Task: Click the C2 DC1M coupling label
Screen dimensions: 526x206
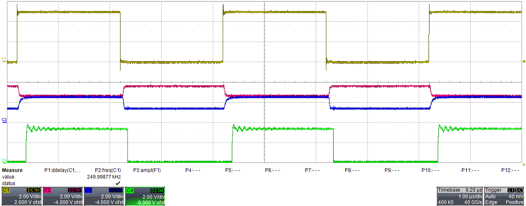Action: 75,190
